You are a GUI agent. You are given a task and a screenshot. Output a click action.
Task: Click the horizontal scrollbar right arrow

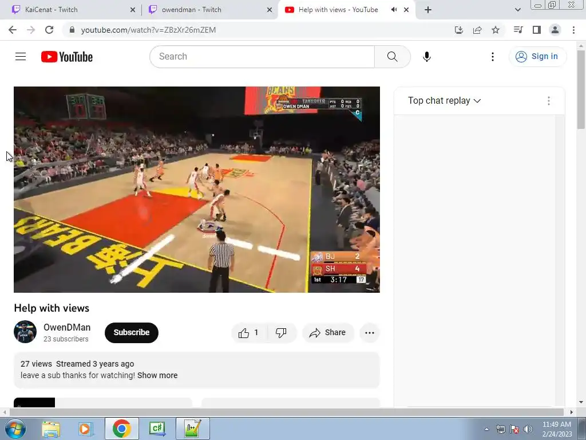571,412
